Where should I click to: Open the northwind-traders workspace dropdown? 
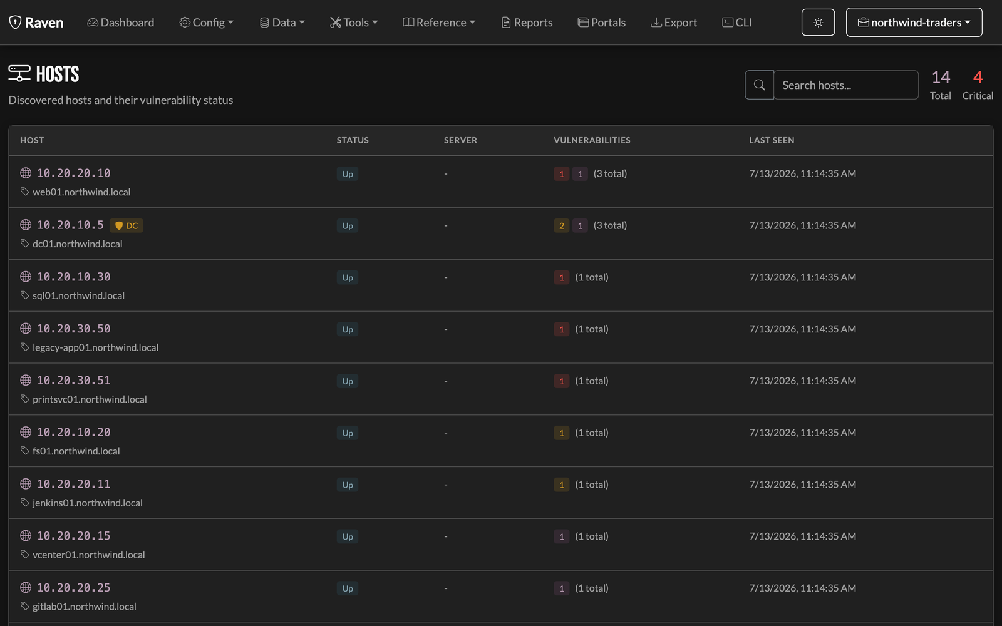914,23
